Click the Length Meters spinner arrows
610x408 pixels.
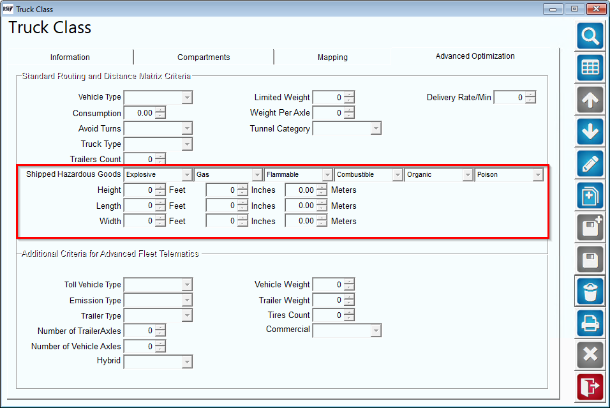(x=322, y=206)
